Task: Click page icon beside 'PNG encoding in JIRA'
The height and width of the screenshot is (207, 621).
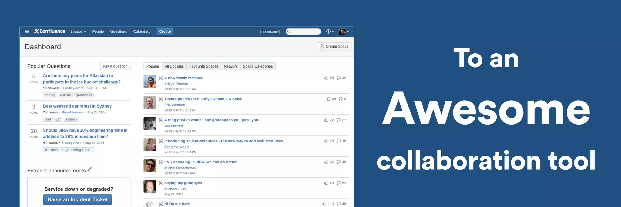Action: (161, 162)
